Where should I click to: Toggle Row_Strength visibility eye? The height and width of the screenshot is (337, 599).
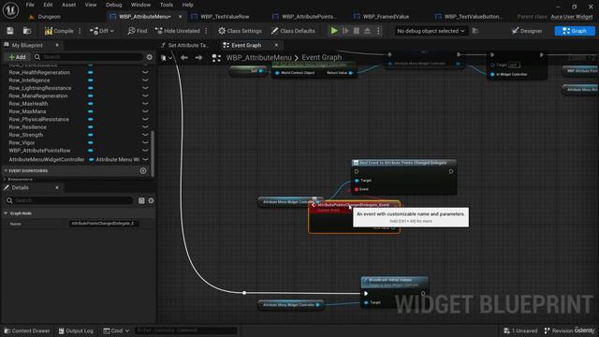tap(145, 135)
